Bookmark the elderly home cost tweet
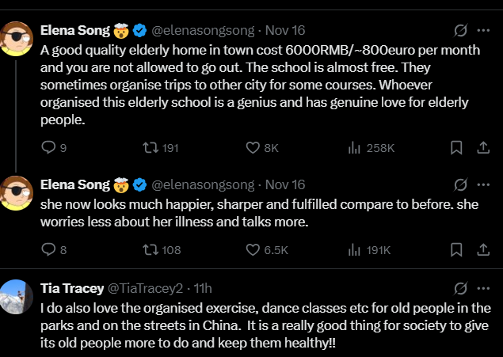This screenshot has height=357, width=503. 456,147
